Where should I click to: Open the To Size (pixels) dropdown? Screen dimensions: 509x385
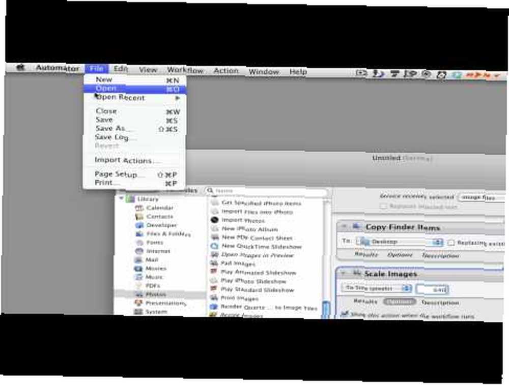pyautogui.click(x=377, y=288)
